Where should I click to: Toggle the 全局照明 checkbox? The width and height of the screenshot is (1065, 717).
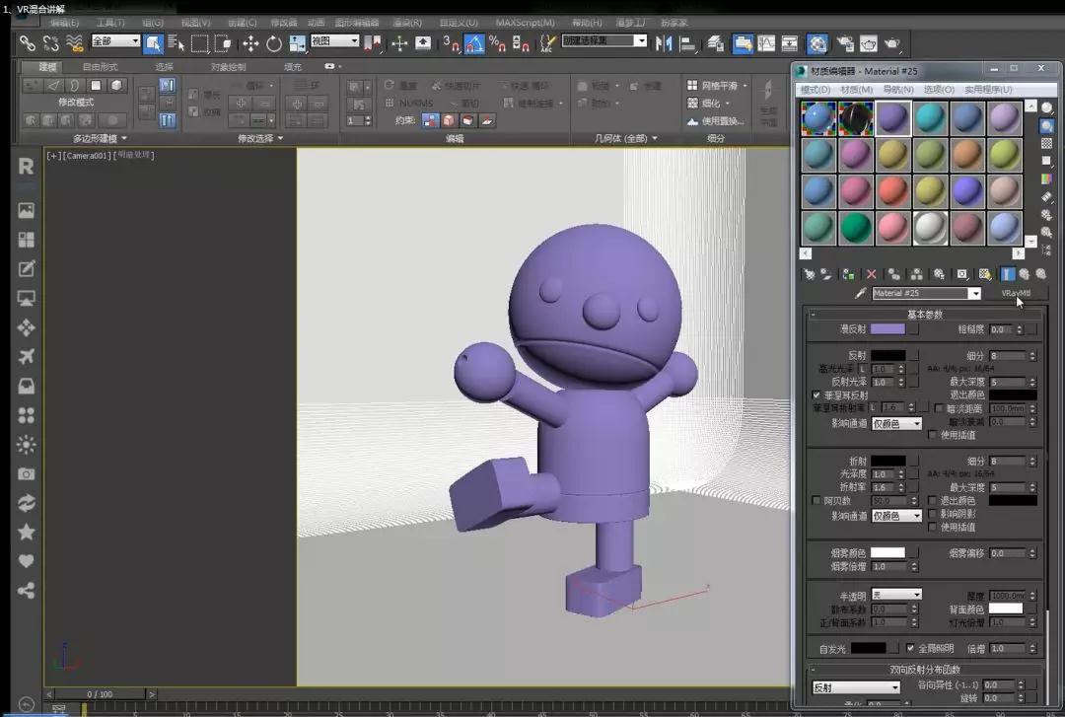tap(910, 648)
